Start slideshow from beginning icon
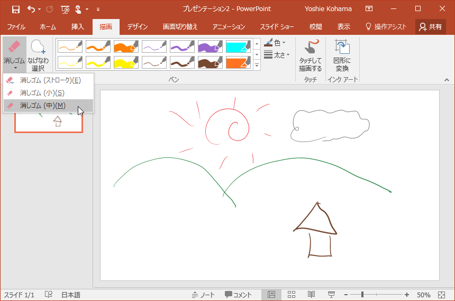The image size is (455, 301). (65, 10)
